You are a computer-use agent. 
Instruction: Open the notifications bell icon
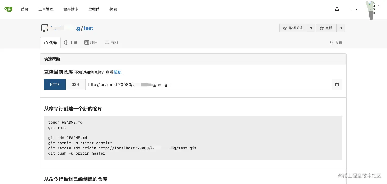(337, 9)
